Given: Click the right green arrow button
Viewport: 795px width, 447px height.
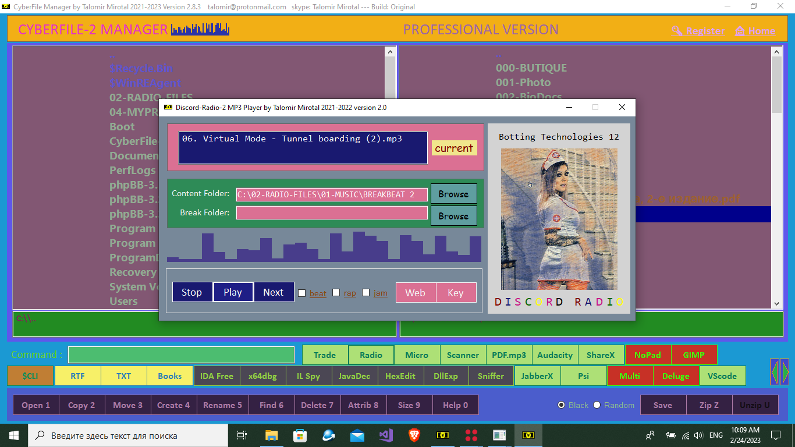Looking at the screenshot, I should pos(785,371).
